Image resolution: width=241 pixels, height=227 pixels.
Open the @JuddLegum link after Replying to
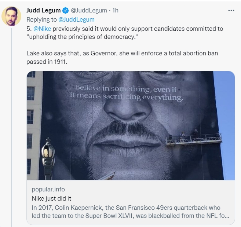76,20
